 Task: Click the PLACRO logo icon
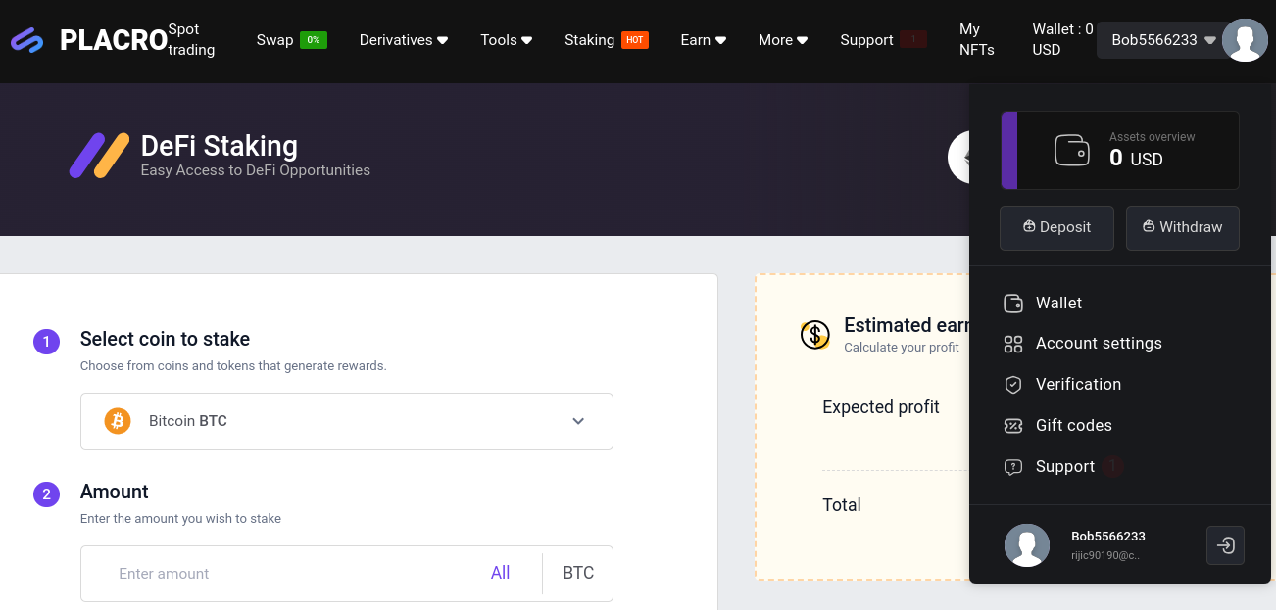[x=27, y=40]
